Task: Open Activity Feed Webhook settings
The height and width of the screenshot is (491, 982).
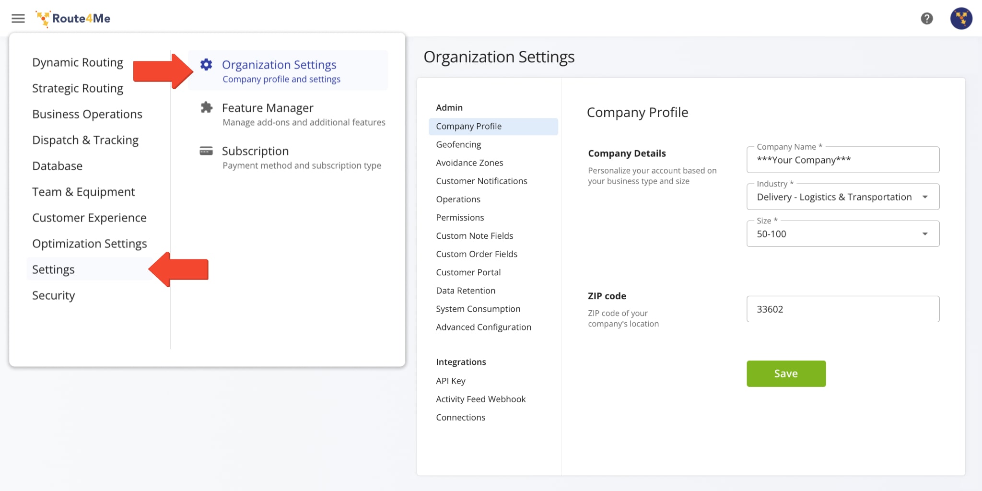Action: click(x=480, y=399)
